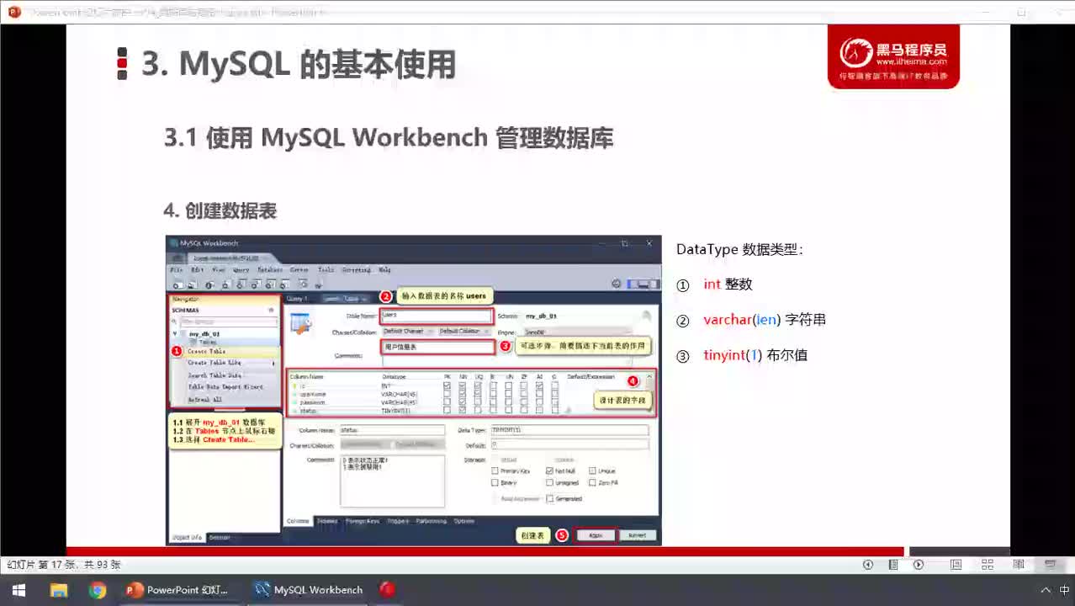Switch to Normal view in status bar

[956, 565]
